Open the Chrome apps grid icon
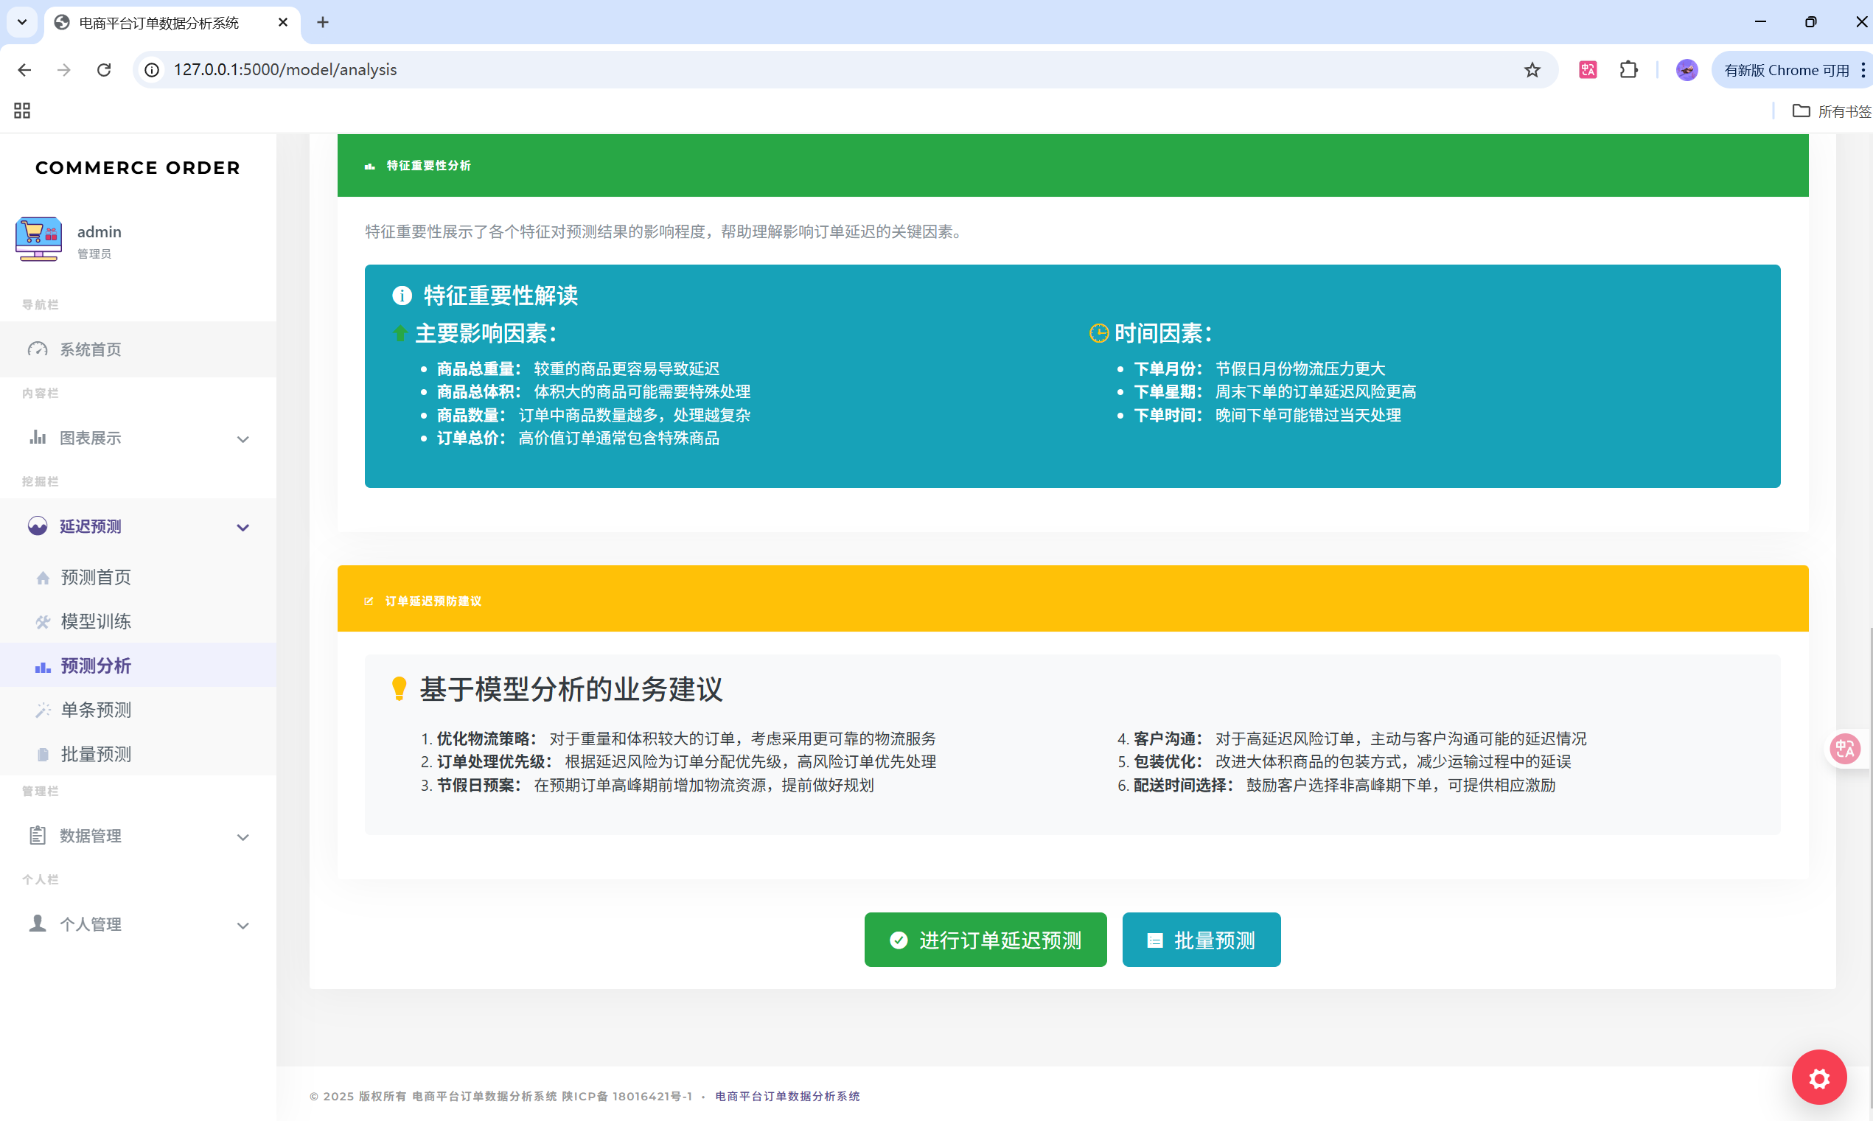 [x=22, y=111]
